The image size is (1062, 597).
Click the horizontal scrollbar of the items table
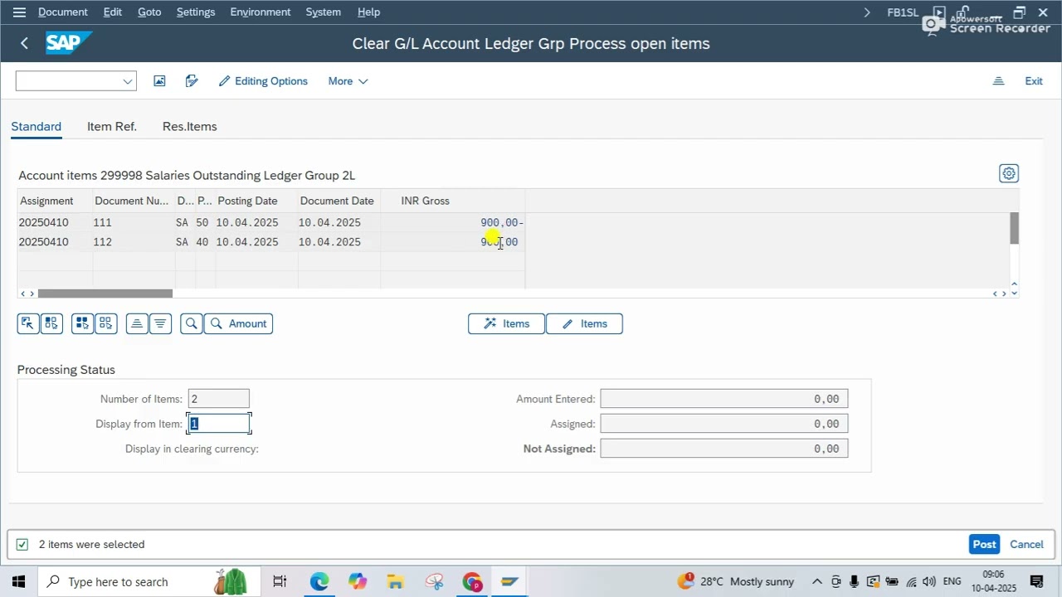pyautogui.click(x=105, y=294)
